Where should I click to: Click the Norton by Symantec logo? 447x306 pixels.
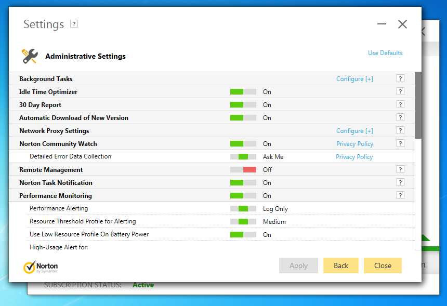(41, 267)
